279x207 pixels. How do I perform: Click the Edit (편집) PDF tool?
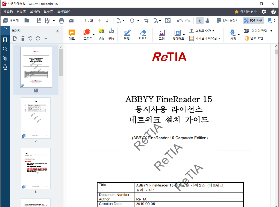[127, 35]
